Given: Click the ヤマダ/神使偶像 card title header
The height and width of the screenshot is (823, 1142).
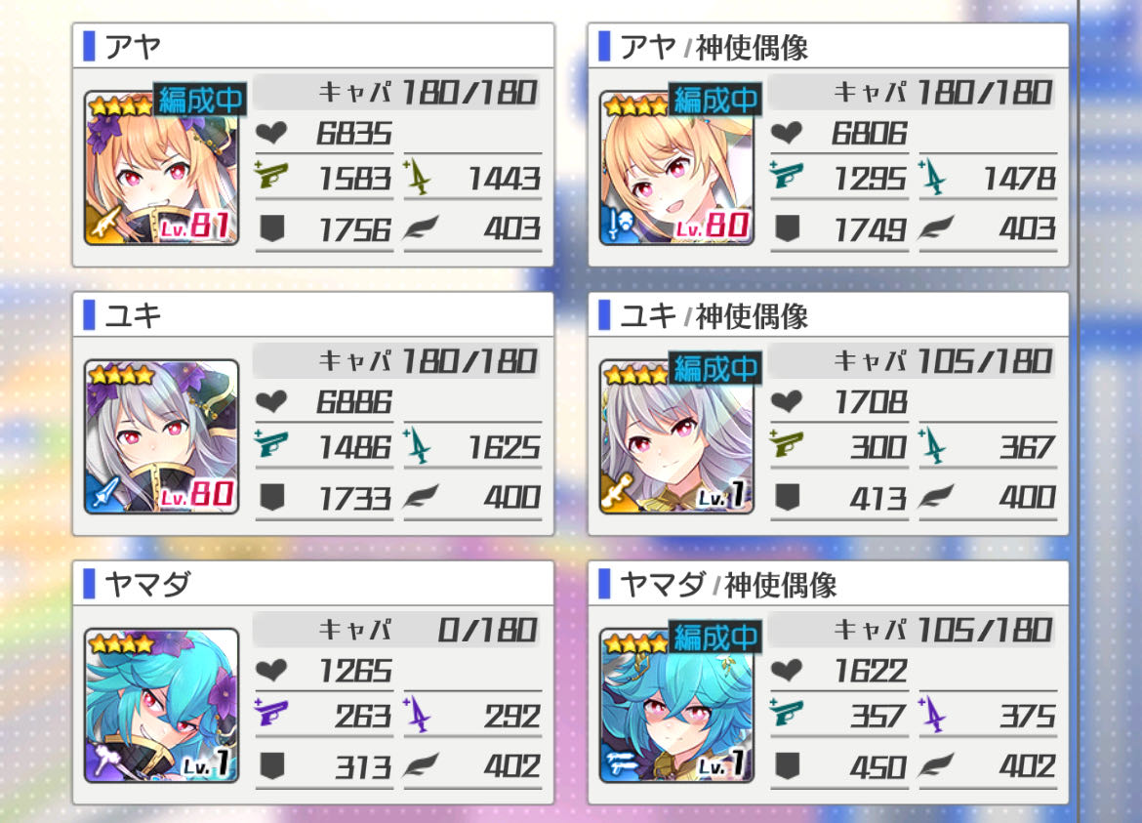Looking at the screenshot, I should click(x=828, y=584).
